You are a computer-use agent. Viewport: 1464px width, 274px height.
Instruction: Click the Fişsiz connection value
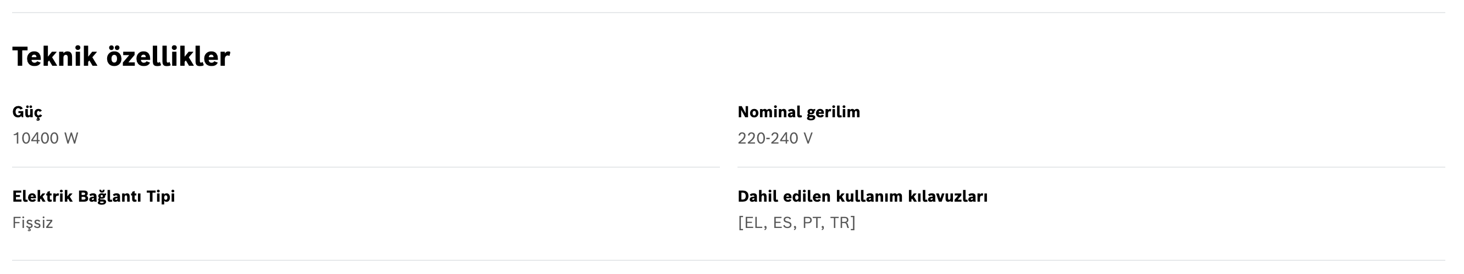32,223
